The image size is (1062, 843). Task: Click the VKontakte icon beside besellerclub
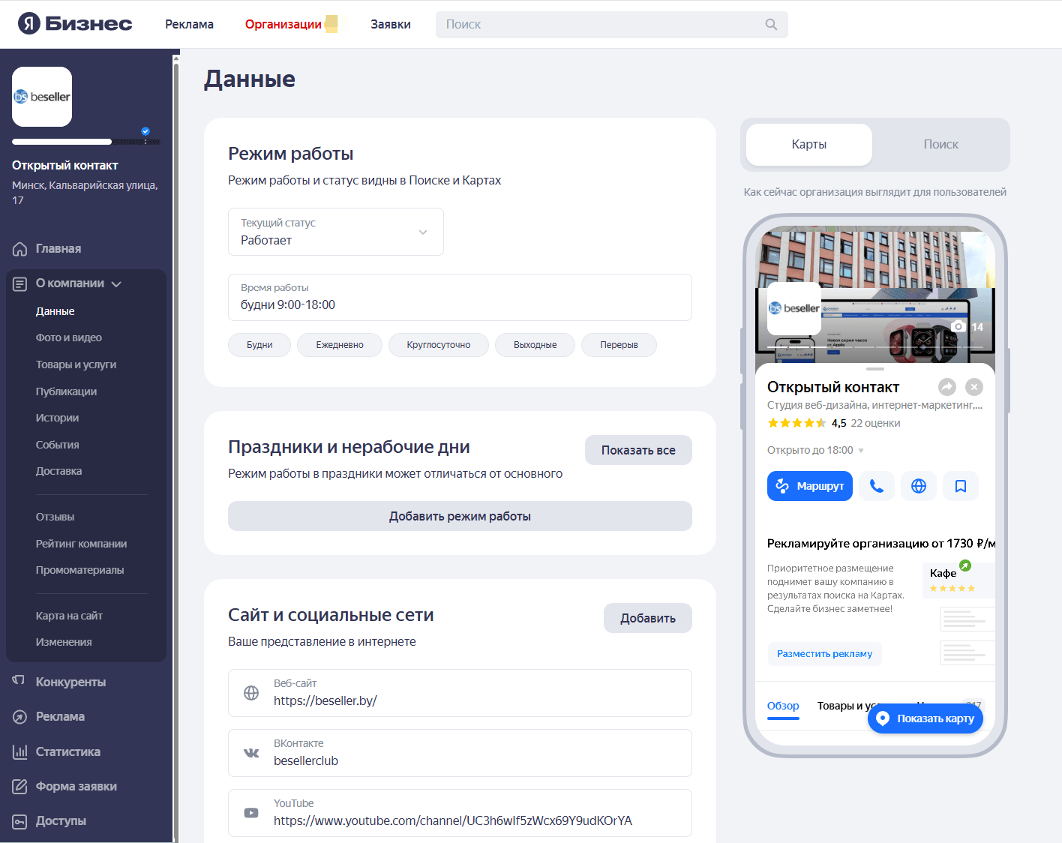(x=251, y=753)
